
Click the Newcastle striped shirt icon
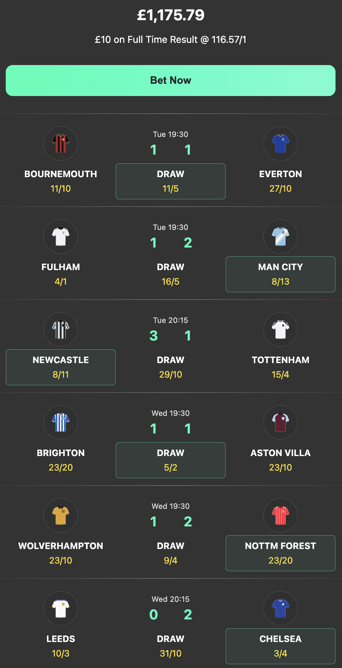pos(61,329)
